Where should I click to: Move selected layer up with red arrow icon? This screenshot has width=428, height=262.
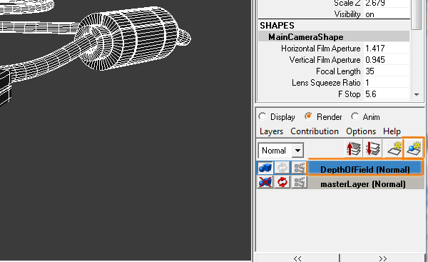pyautogui.click(x=354, y=149)
